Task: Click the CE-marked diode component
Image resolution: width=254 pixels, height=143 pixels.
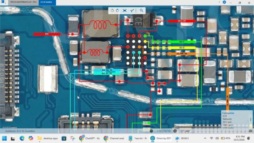Action: (144, 21)
